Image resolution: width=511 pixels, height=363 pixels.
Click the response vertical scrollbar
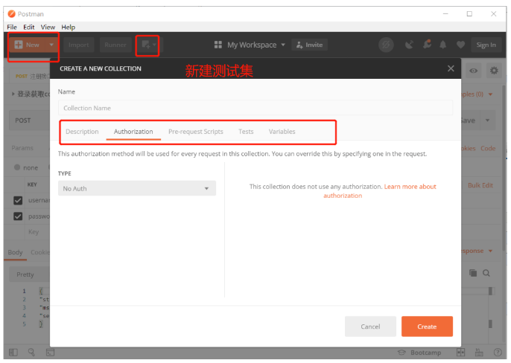click(490, 306)
